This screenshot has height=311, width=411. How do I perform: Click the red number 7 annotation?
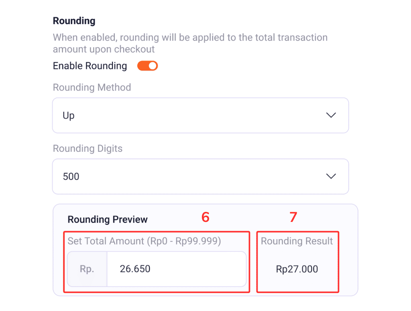click(293, 217)
